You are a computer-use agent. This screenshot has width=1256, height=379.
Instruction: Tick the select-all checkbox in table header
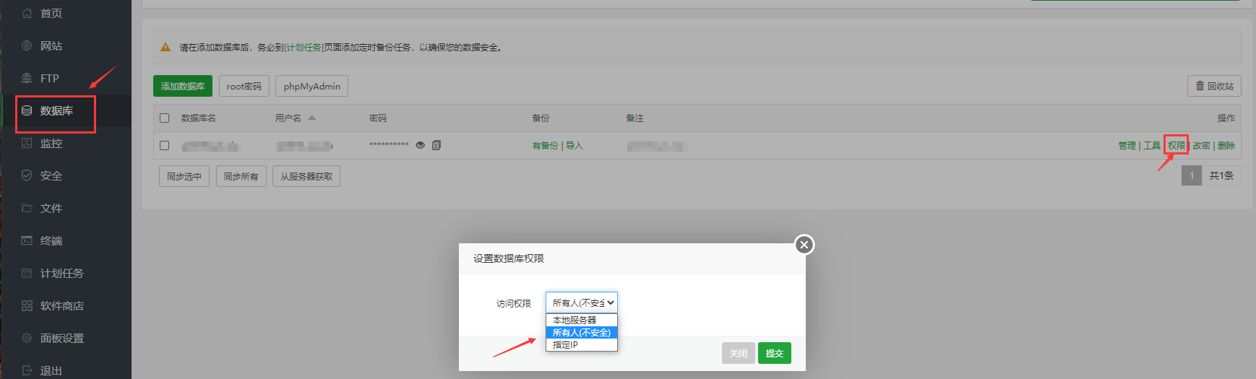[165, 118]
